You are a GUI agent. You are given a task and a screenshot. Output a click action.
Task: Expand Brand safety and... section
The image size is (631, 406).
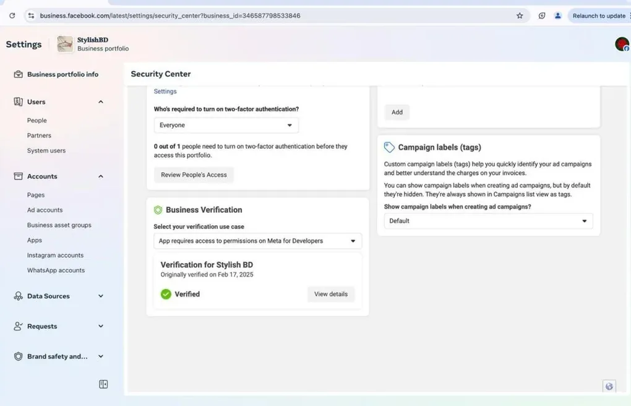101,356
